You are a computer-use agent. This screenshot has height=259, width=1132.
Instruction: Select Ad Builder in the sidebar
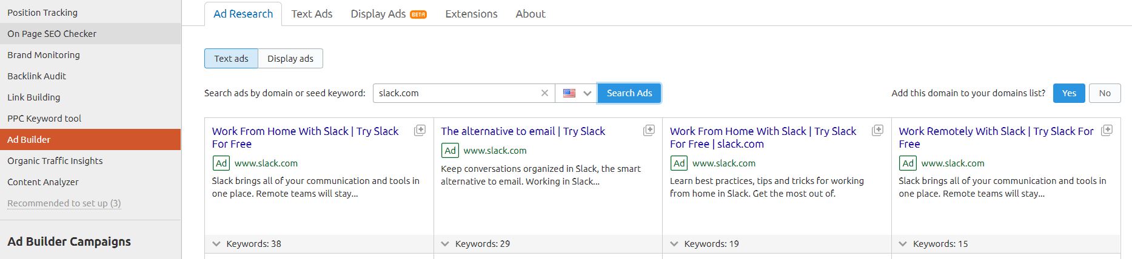(90, 139)
